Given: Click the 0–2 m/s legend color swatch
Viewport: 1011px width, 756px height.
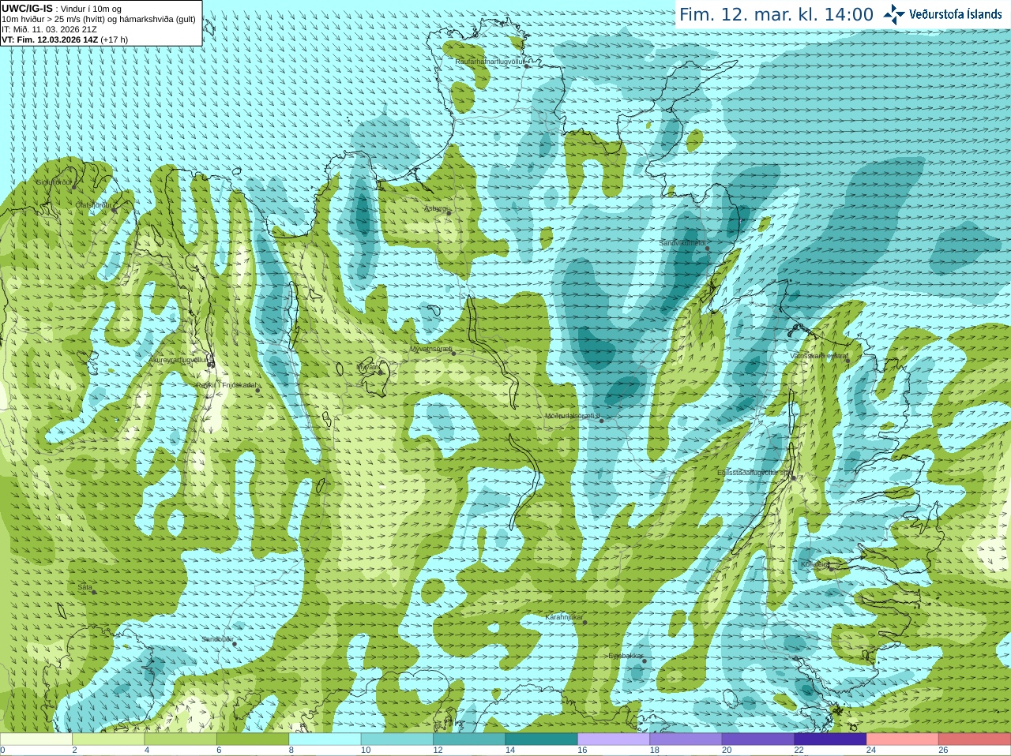Looking at the screenshot, I should point(36,739).
